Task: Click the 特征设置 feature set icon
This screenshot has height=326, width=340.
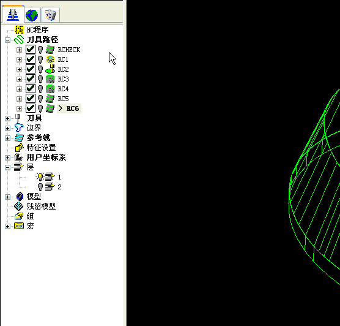Action: pyautogui.click(x=20, y=148)
